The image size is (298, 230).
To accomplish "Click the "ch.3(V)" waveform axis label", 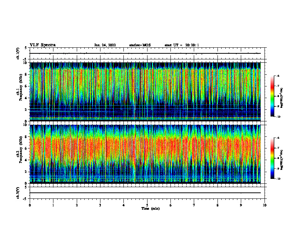I will click(18, 193).
